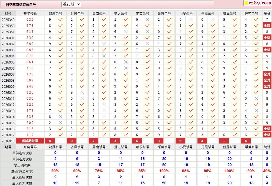Viewport: 272px width, 186px height.
Task: Click winning number 830
Action: (30, 38)
